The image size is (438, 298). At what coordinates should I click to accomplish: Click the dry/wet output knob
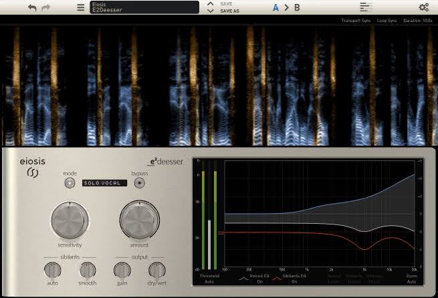click(x=156, y=270)
